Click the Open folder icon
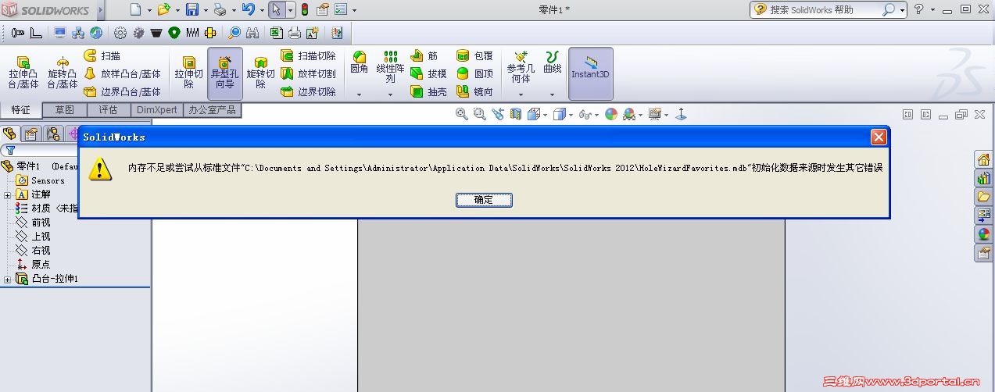This screenshot has width=995, height=392. (x=163, y=9)
